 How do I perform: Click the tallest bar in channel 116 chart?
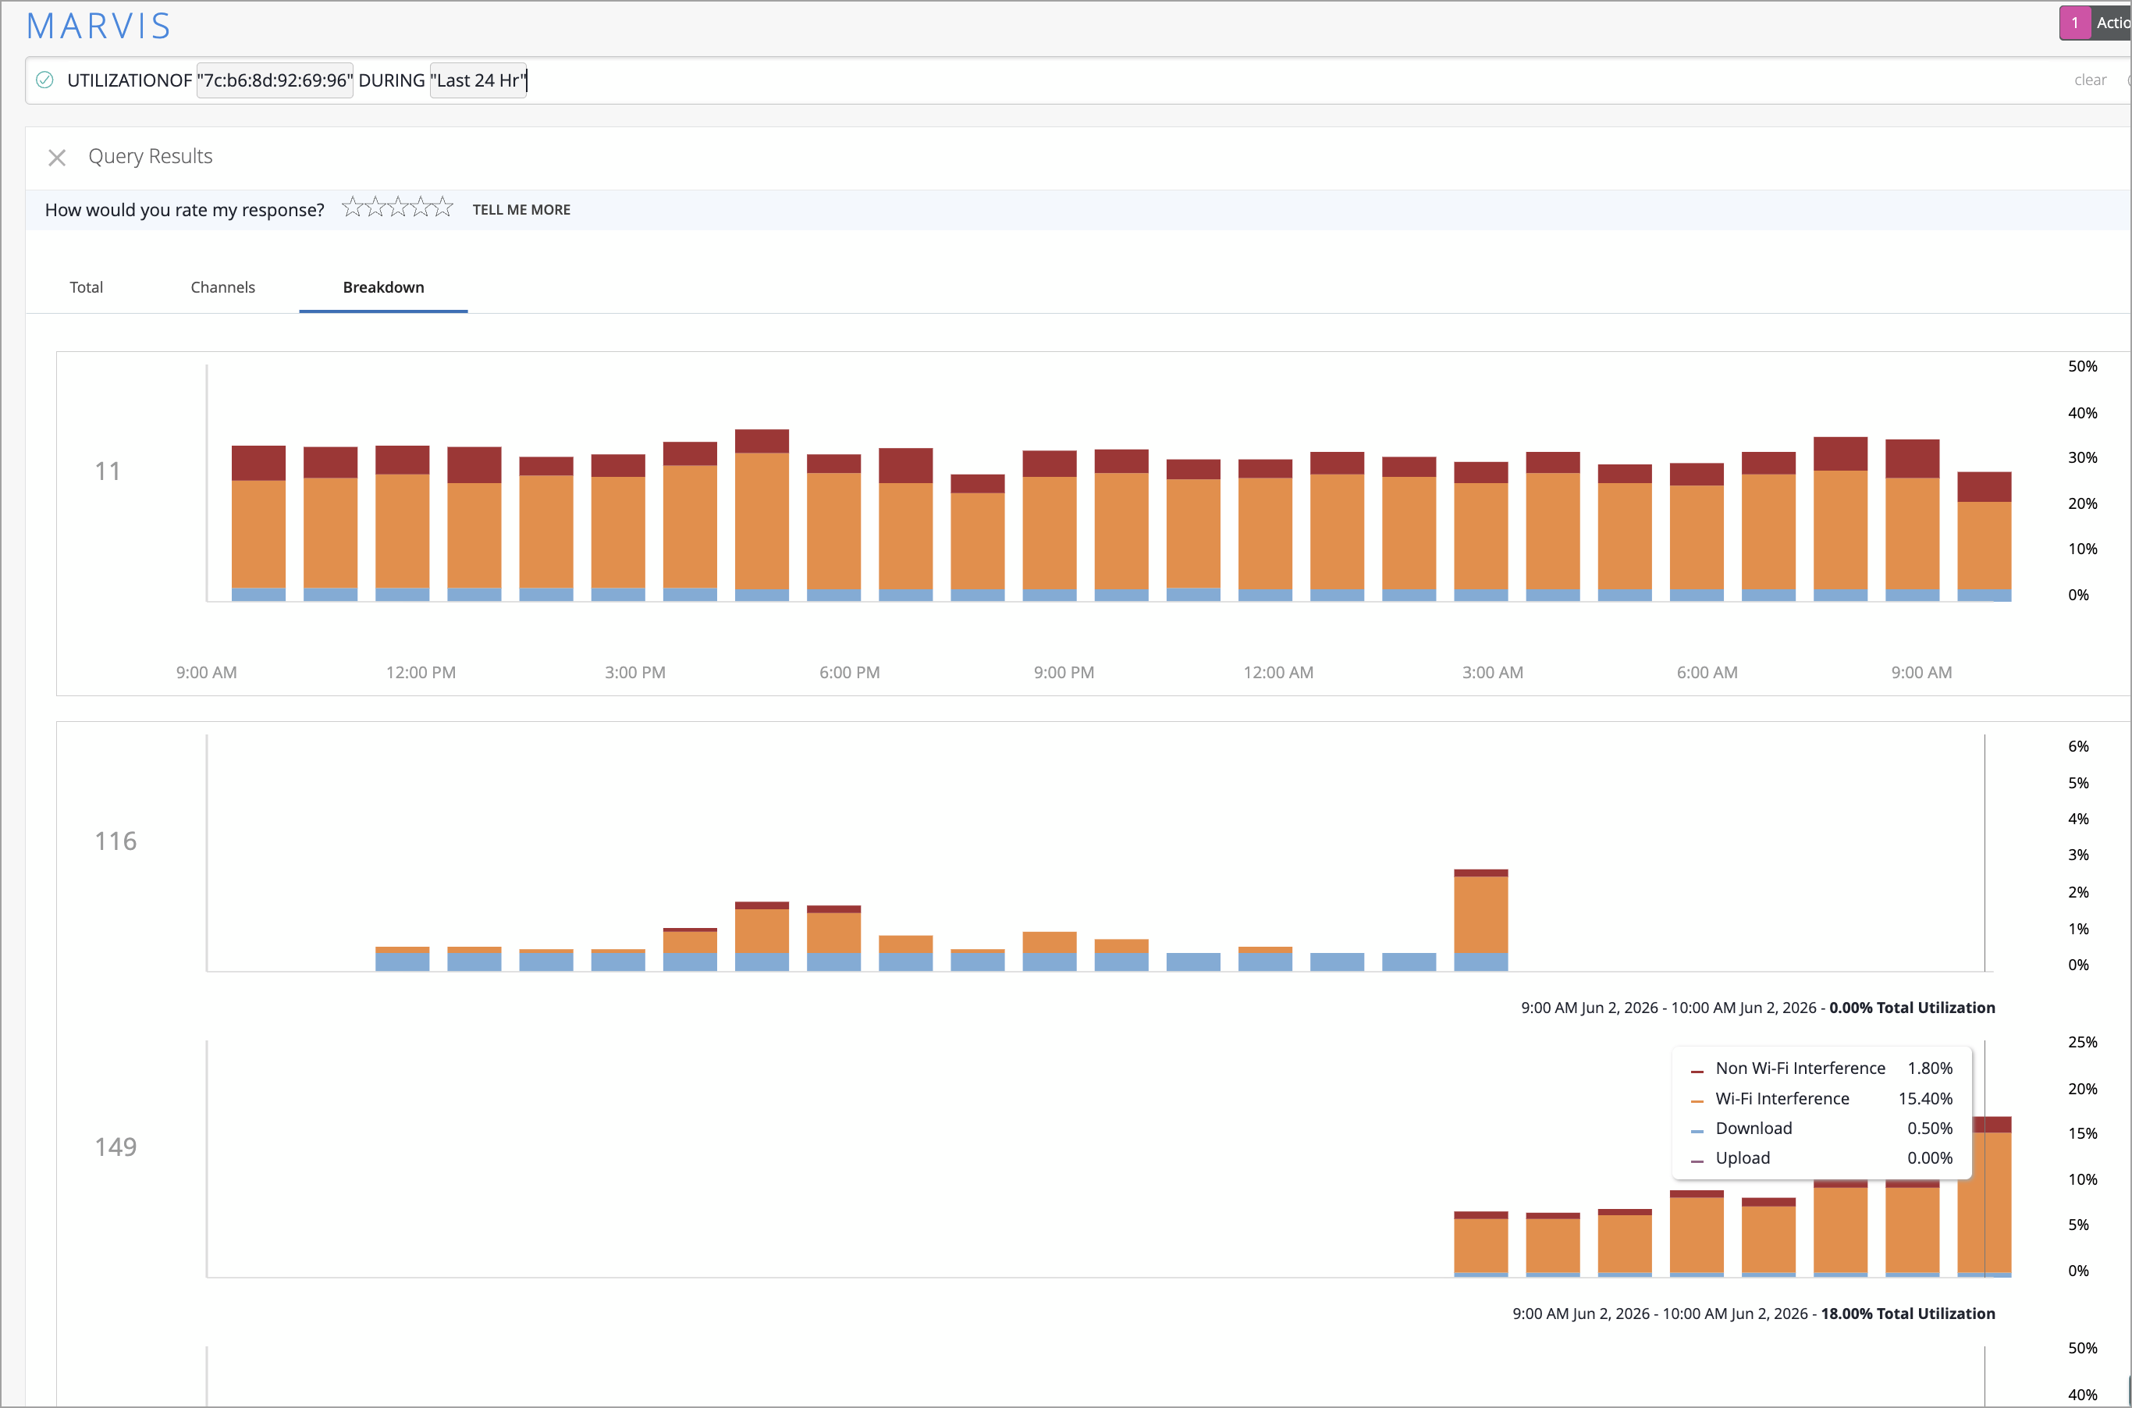coord(1480,919)
